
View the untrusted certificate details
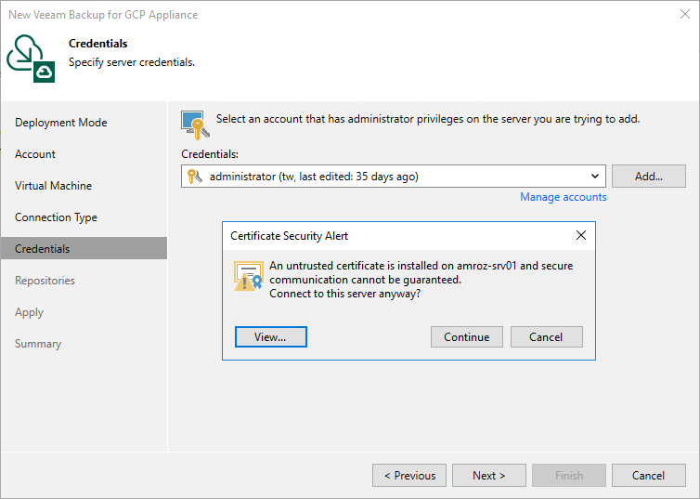point(270,336)
